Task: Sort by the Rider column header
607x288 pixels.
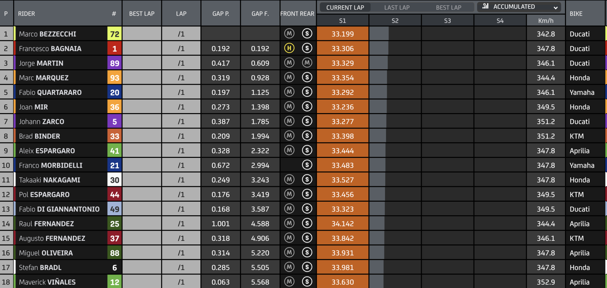Action: (27, 14)
